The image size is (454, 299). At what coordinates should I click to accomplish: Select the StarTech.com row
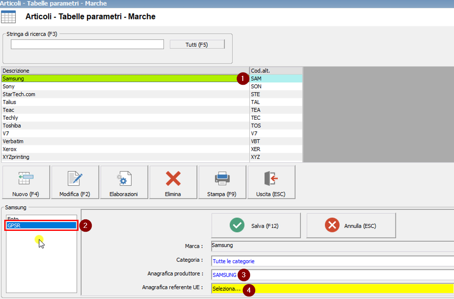coord(125,94)
